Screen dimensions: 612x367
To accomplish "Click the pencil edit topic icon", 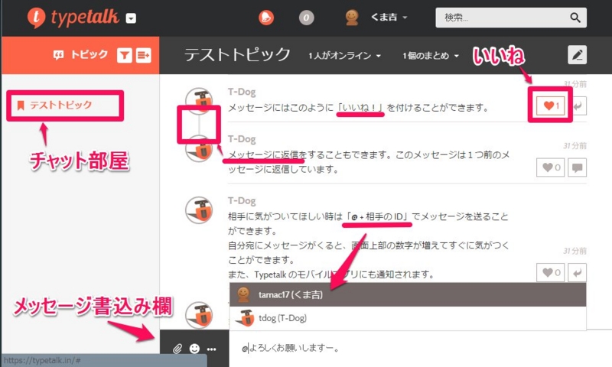I will tap(577, 55).
